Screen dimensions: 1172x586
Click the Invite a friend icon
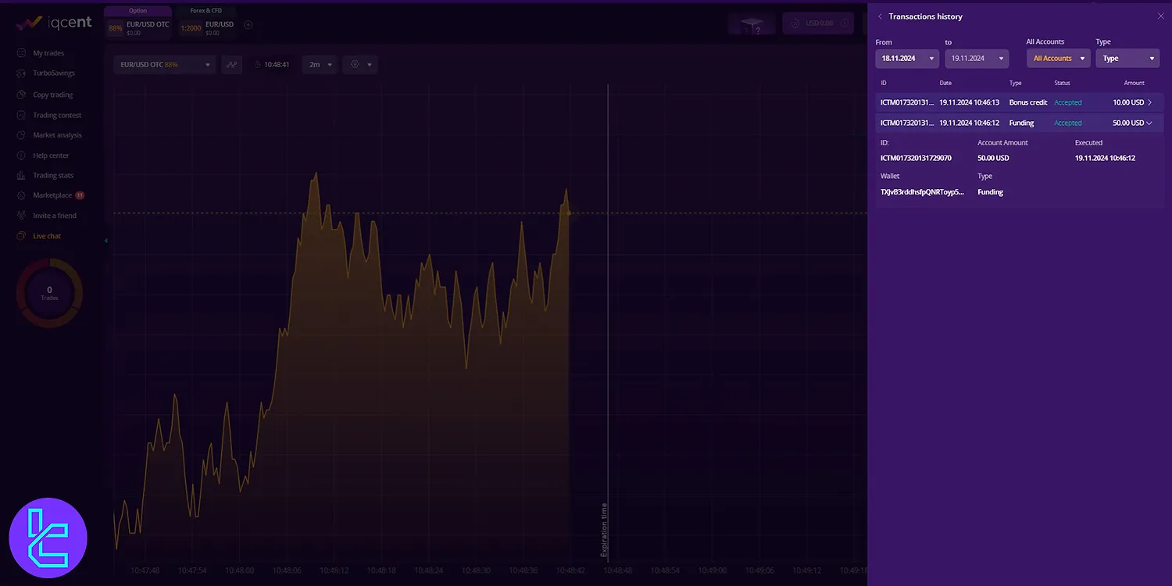21,216
